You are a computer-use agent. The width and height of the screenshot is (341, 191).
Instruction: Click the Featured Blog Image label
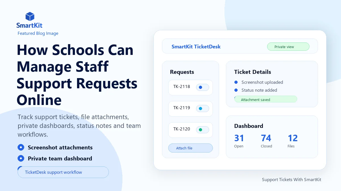(x=38, y=33)
